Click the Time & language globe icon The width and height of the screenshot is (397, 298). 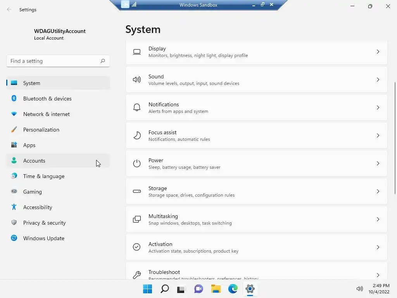pyautogui.click(x=14, y=176)
